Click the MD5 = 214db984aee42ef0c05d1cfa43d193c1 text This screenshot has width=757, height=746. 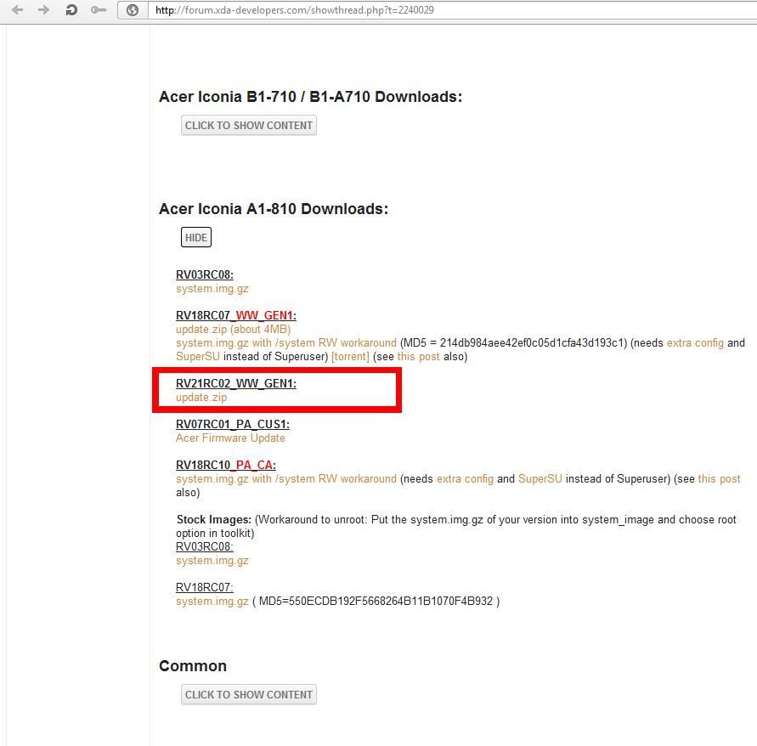(x=513, y=342)
